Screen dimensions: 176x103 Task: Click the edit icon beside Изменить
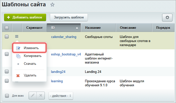[x=18, y=48]
